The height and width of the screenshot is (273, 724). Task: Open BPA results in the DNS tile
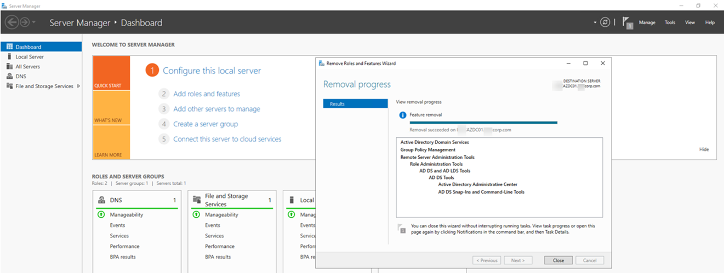[123, 257]
